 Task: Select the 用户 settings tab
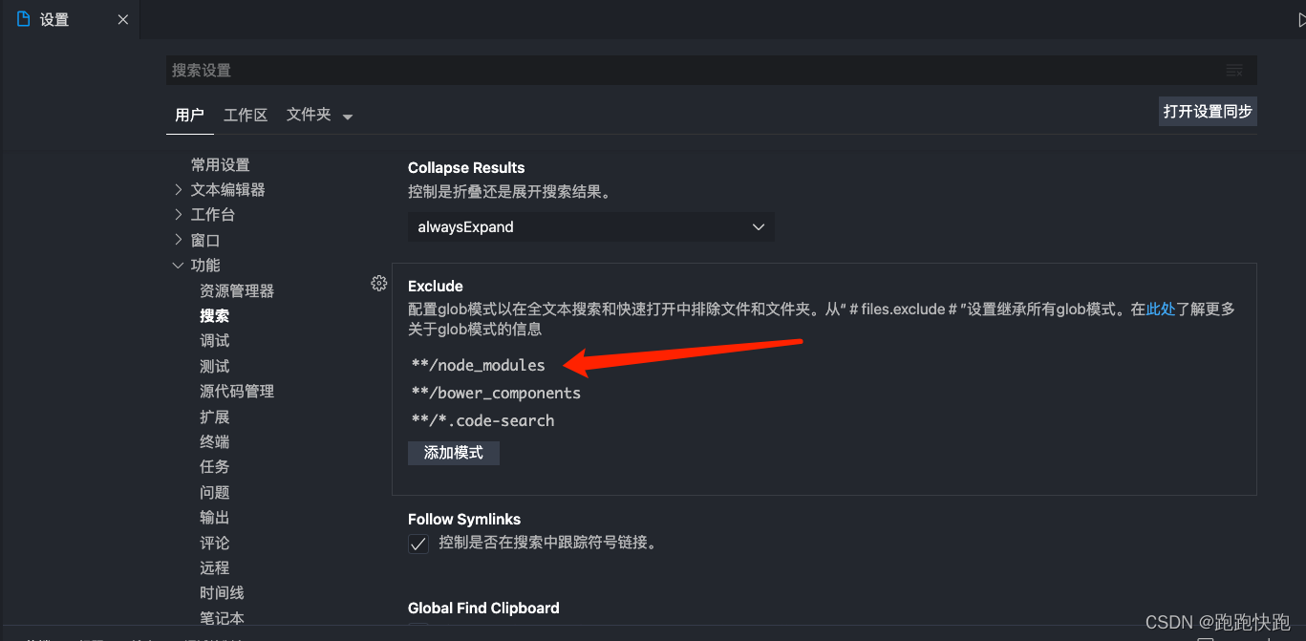[x=189, y=115]
